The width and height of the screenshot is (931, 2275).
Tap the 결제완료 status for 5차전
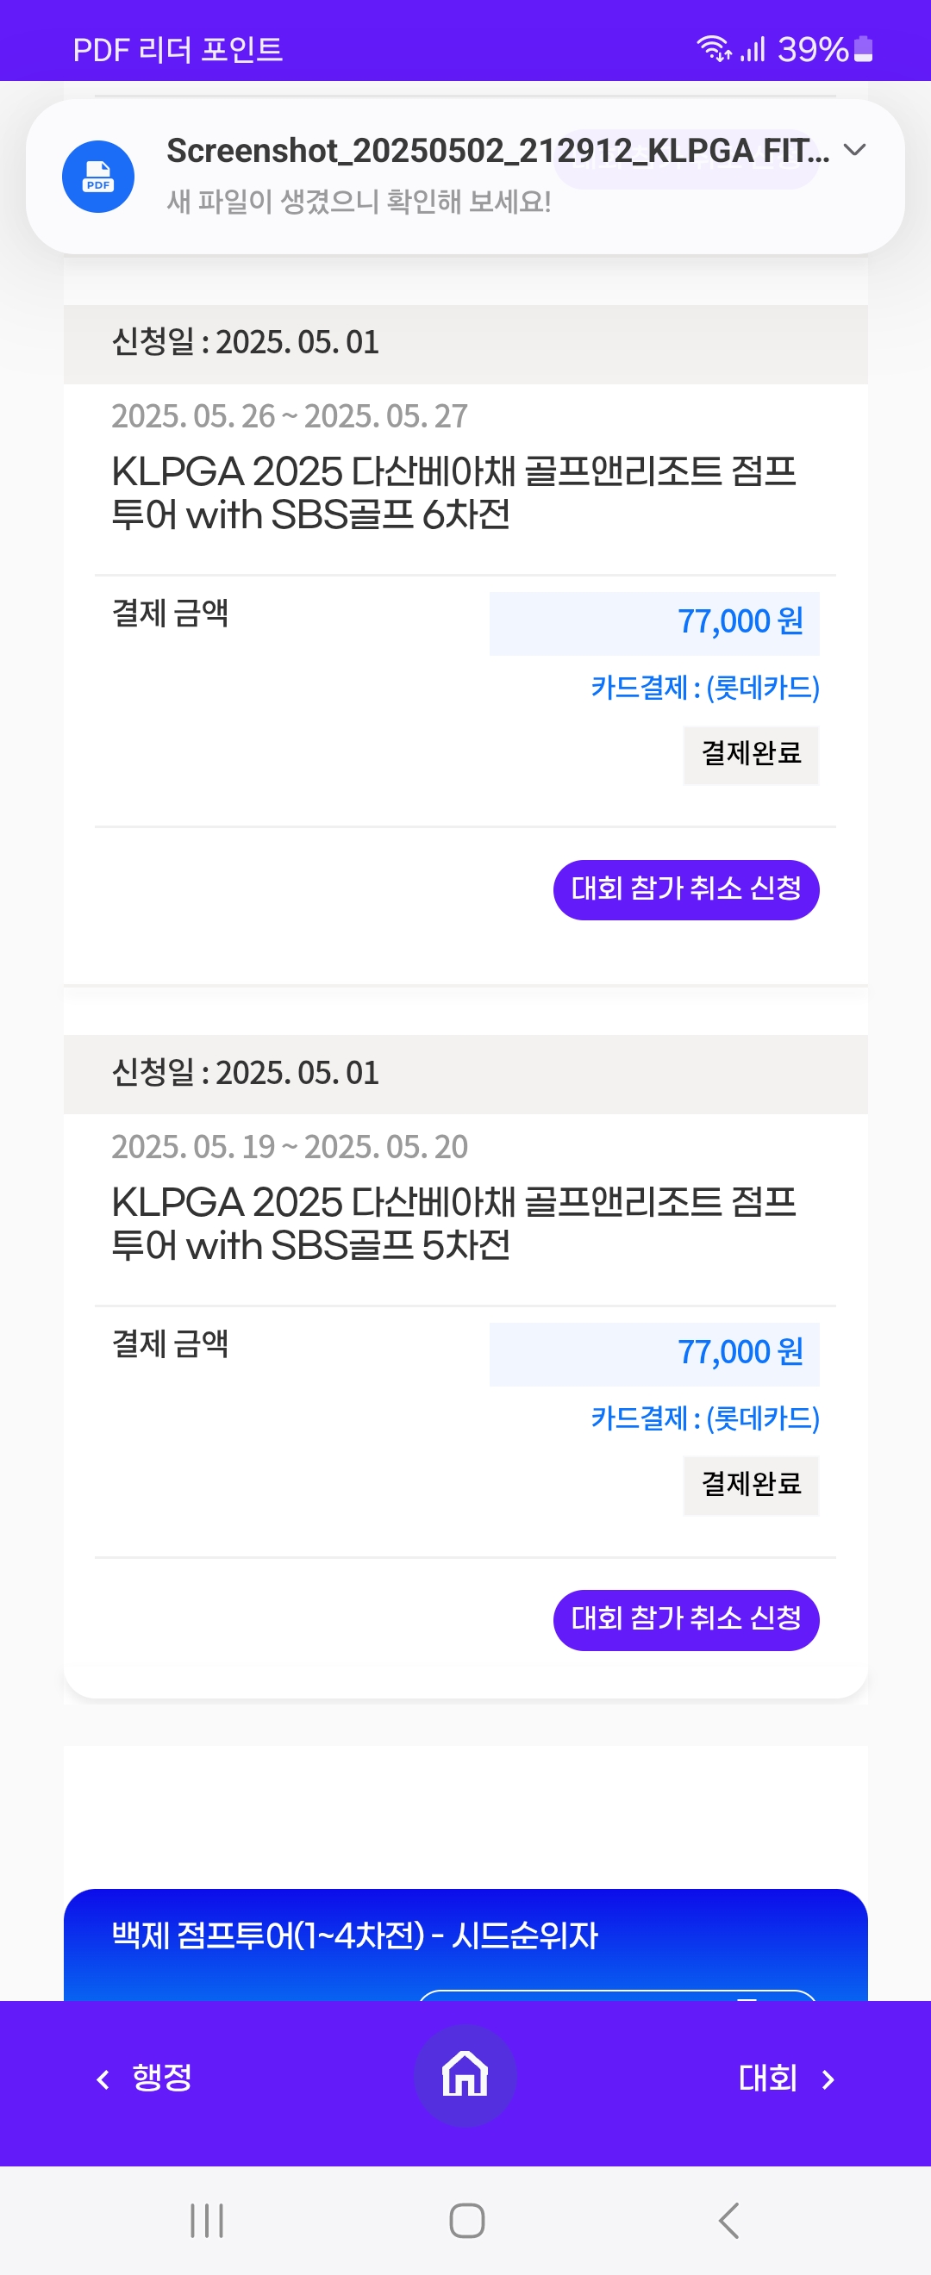(751, 1486)
